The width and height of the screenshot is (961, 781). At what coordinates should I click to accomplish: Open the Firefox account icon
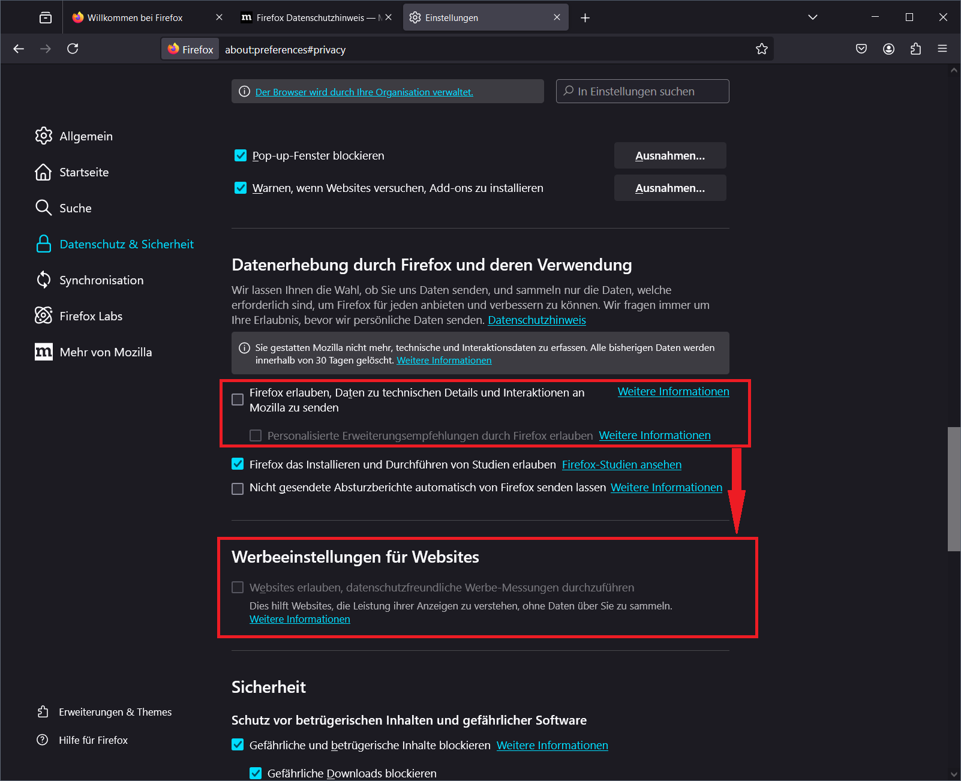(888, 49)
